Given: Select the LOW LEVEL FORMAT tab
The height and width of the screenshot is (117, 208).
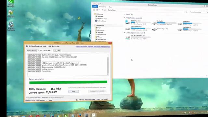Looking at the screenshot, I should click(x=45, y=51).
